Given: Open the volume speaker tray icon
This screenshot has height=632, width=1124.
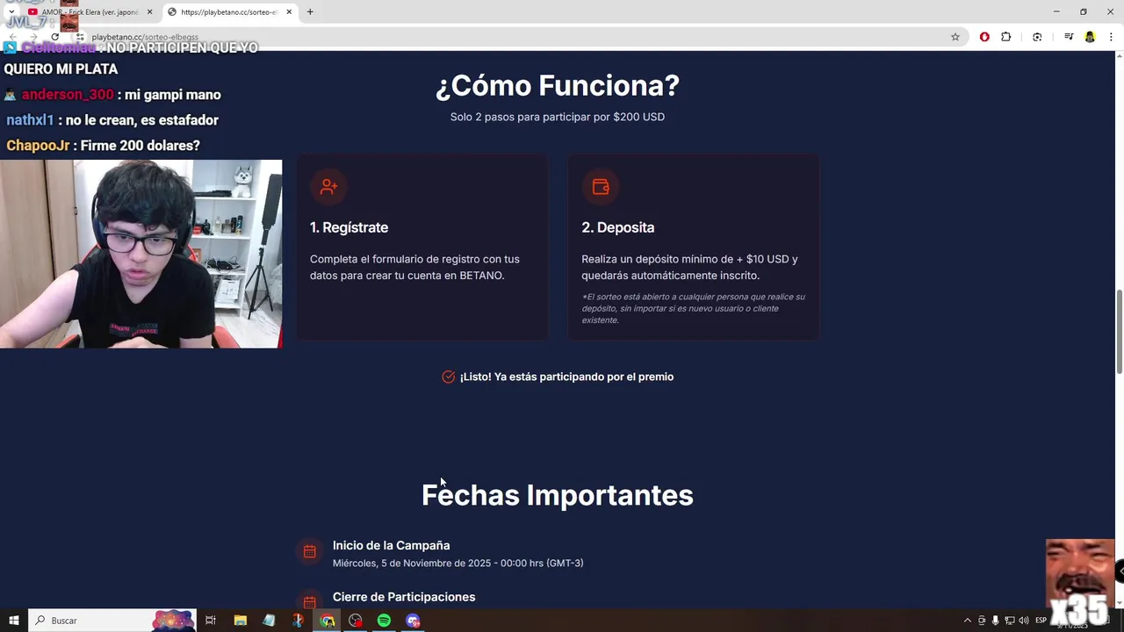Looking at the screenshot, I should point(1024,621).
